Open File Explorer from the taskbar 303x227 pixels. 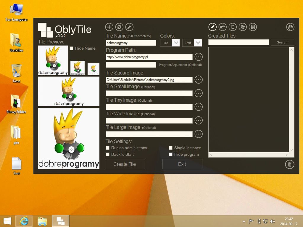[42, 221]
